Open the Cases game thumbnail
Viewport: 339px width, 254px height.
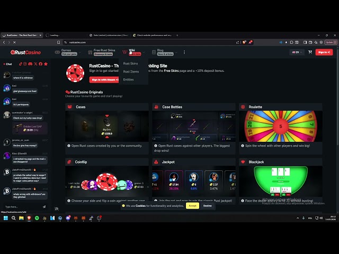[107, 126]
